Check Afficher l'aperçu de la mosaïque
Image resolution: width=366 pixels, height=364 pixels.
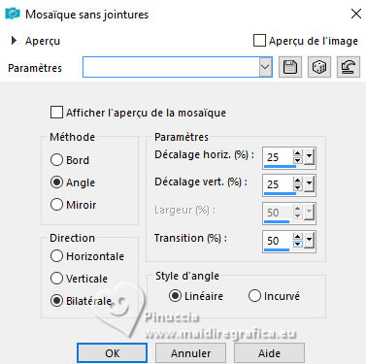56,113
